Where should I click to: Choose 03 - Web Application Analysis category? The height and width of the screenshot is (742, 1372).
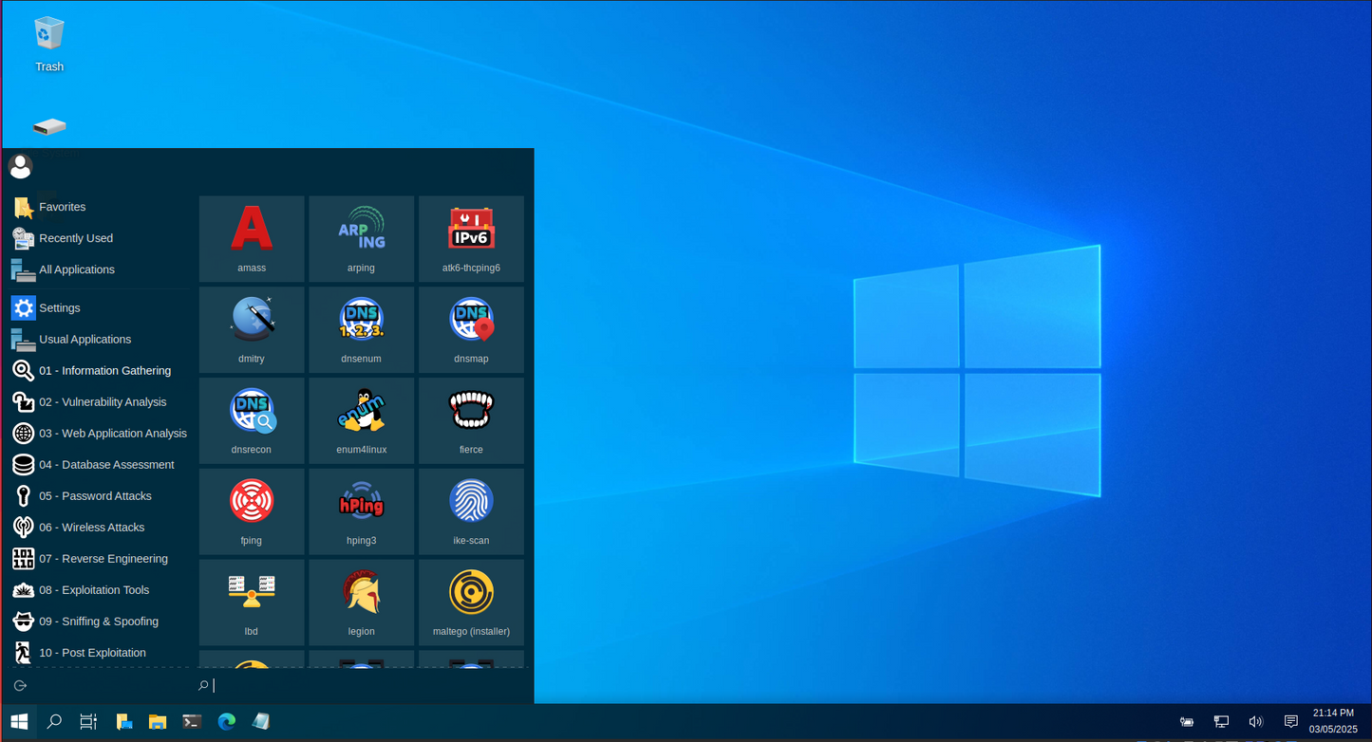(101, 434)
